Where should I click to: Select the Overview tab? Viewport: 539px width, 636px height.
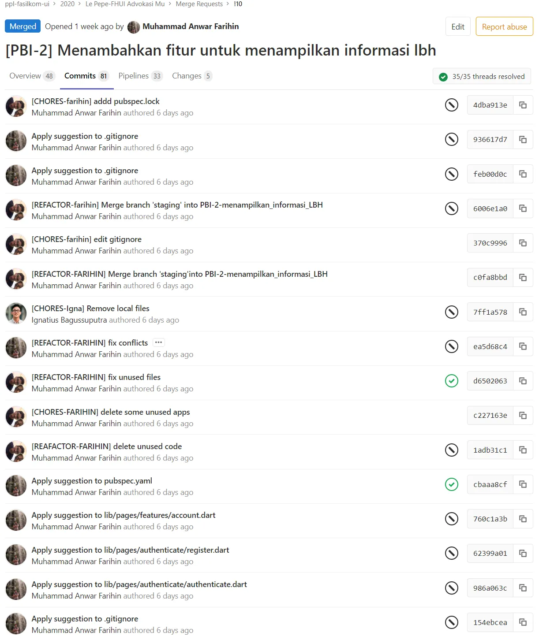point(25,76)
